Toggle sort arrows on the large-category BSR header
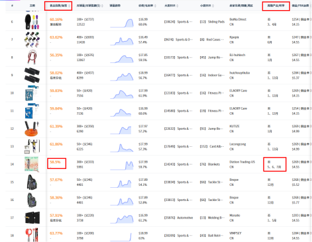This screenshot has height=242, width=312. click(177, 6)
